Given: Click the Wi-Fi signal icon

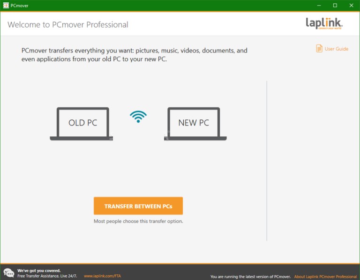Looking at the screenshot, I should point(138,117).
